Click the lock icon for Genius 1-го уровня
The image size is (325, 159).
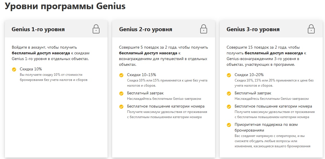tap(96, 29)
